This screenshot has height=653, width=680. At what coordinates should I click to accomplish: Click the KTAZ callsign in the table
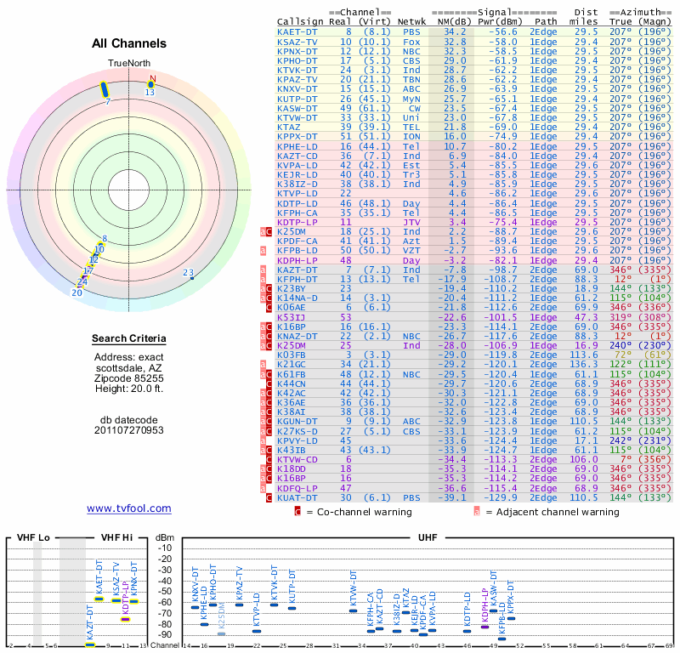tap(288, 128)
